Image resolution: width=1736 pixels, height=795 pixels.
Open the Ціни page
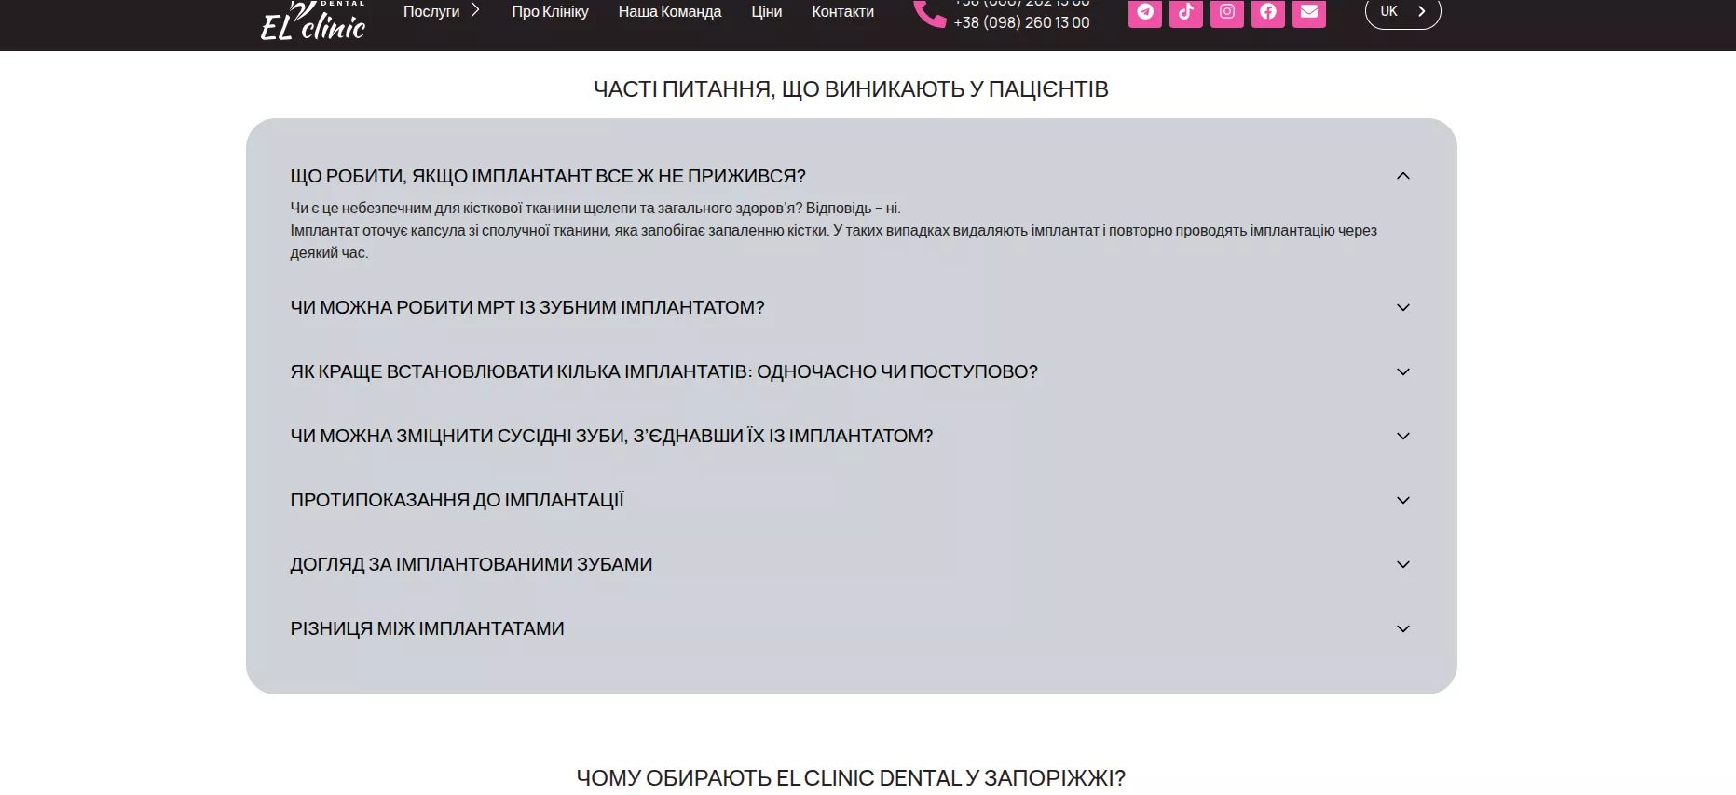point(766,12)
